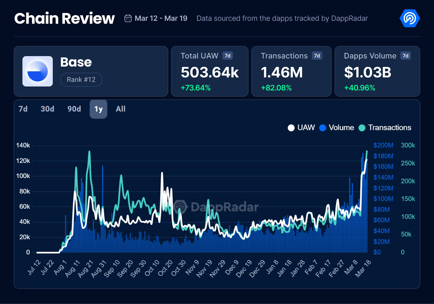Click the 503.64k Total UAW value
The height and width of the screenshot is (304, 434).
click(x=210, y=72)
